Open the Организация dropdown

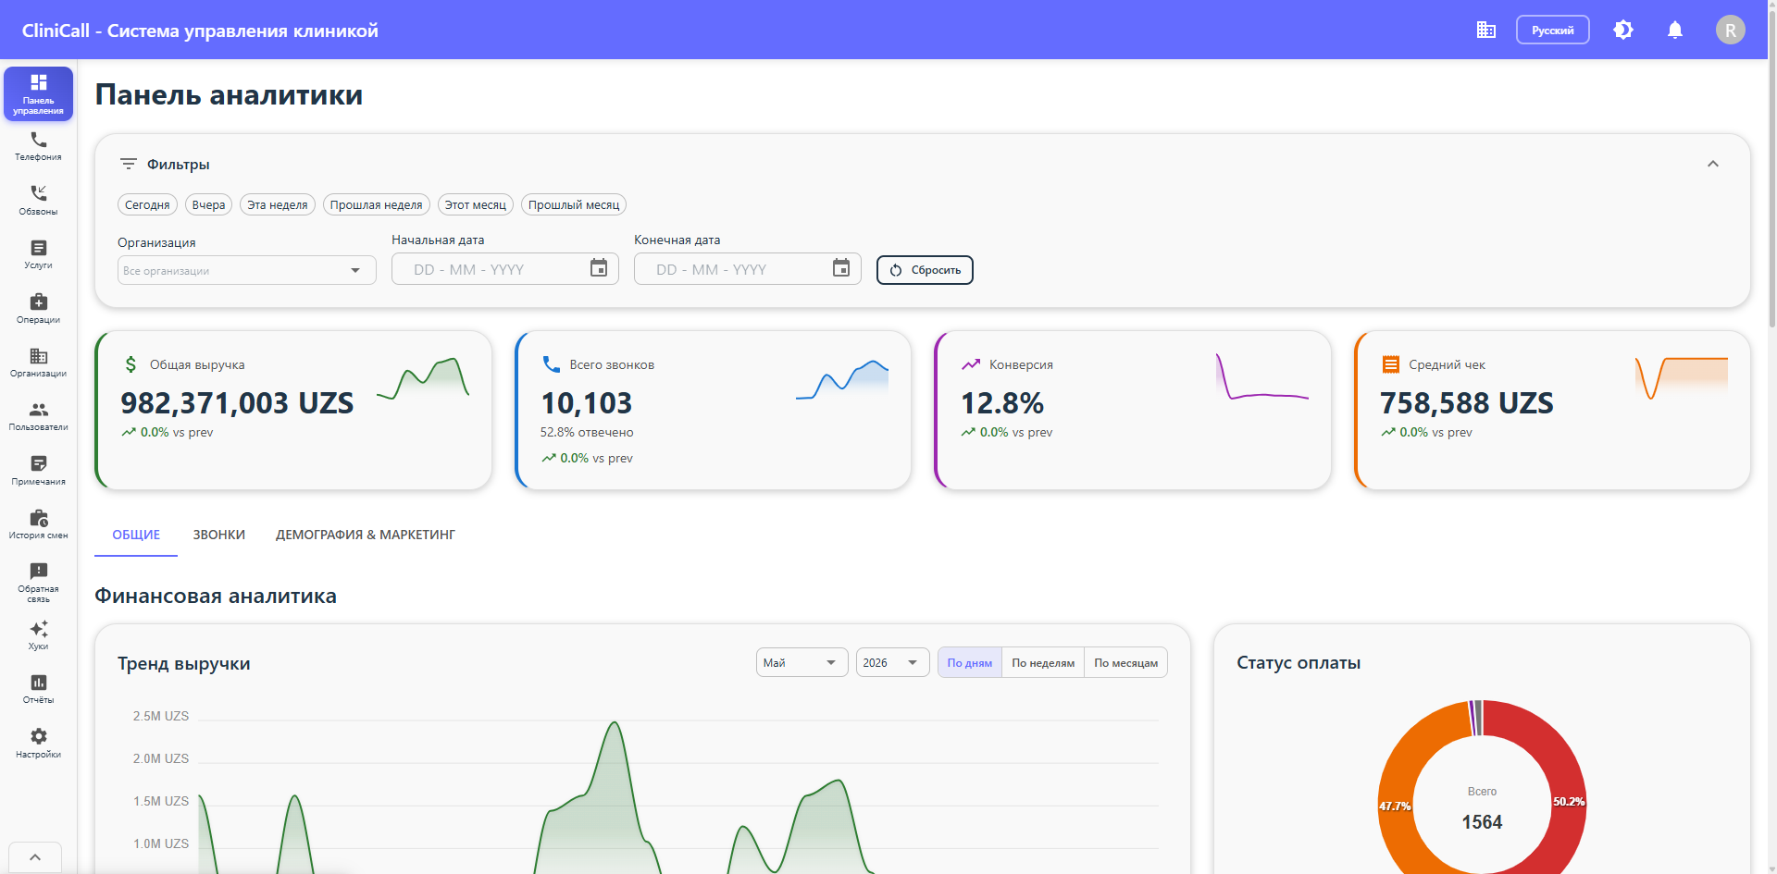247,270
